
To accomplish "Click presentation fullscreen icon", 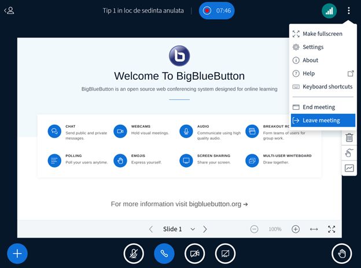I will coord(331,229).
